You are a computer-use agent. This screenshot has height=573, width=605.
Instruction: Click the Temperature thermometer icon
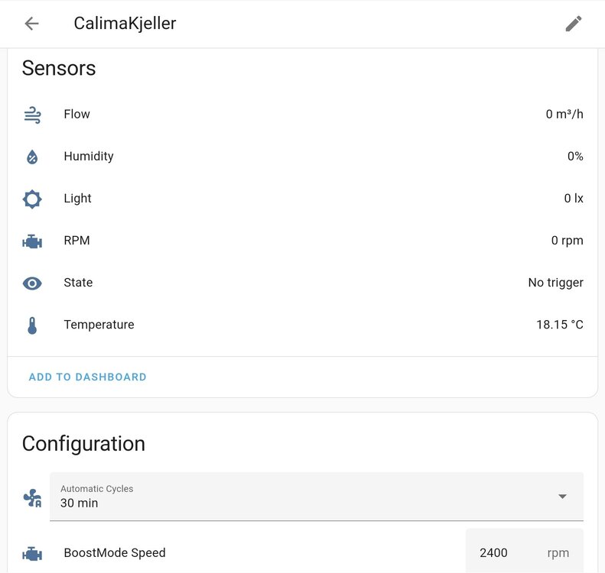[32, 325]
